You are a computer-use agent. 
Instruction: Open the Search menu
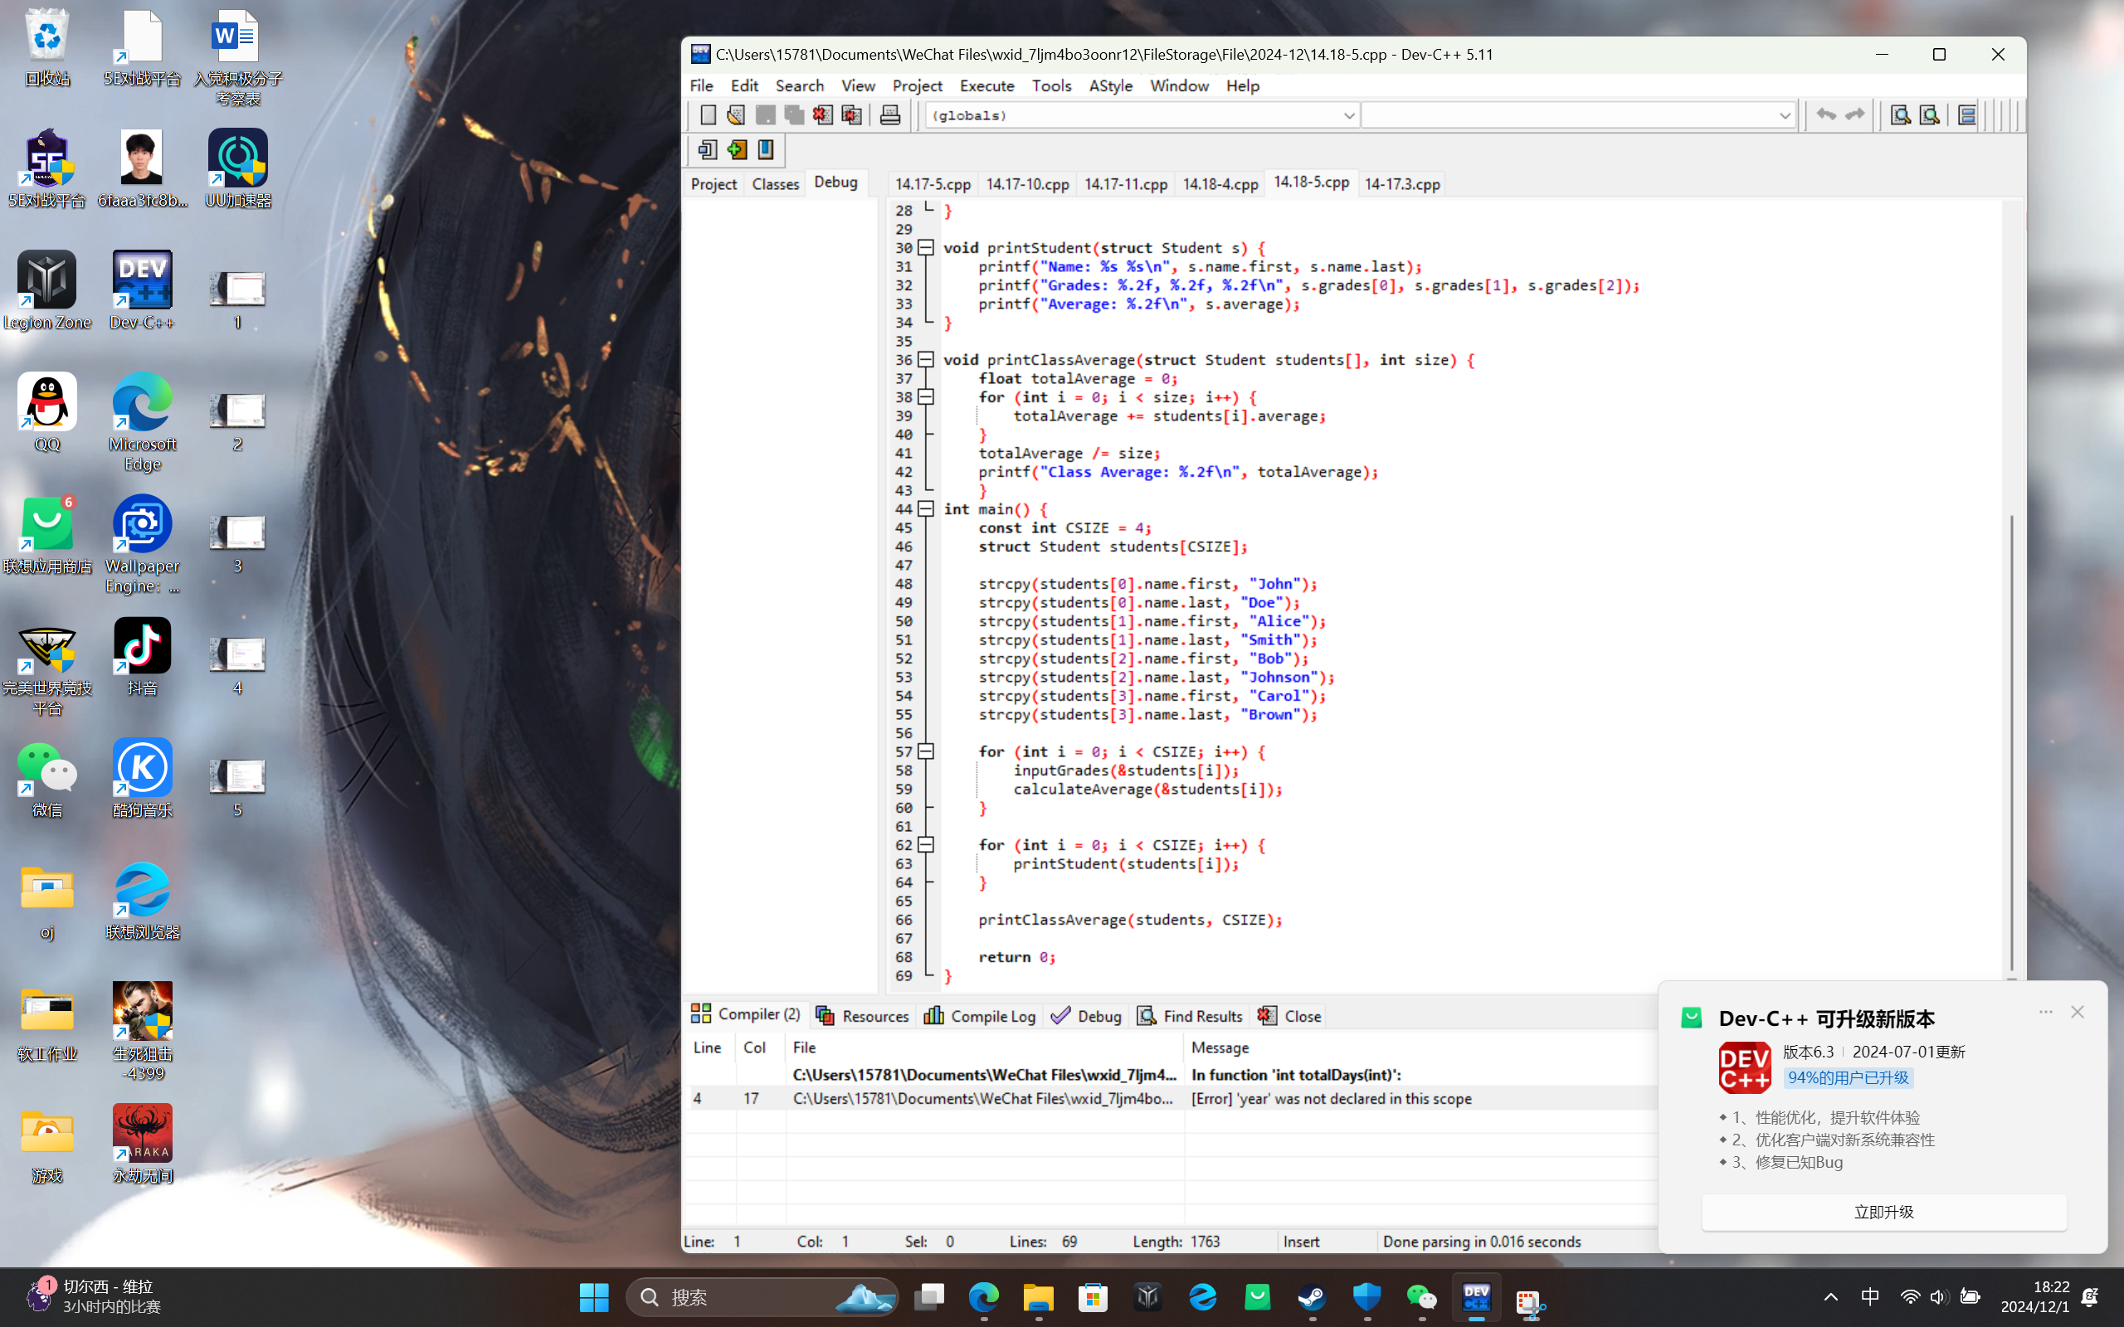(800, 85)
